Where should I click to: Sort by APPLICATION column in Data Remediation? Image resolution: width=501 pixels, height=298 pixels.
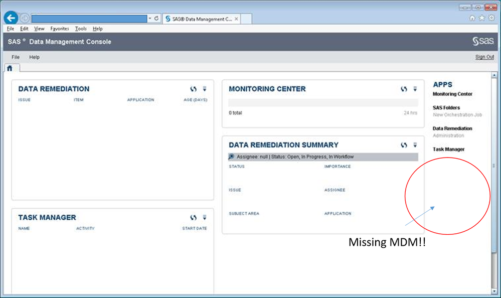[x=140, y=100]
